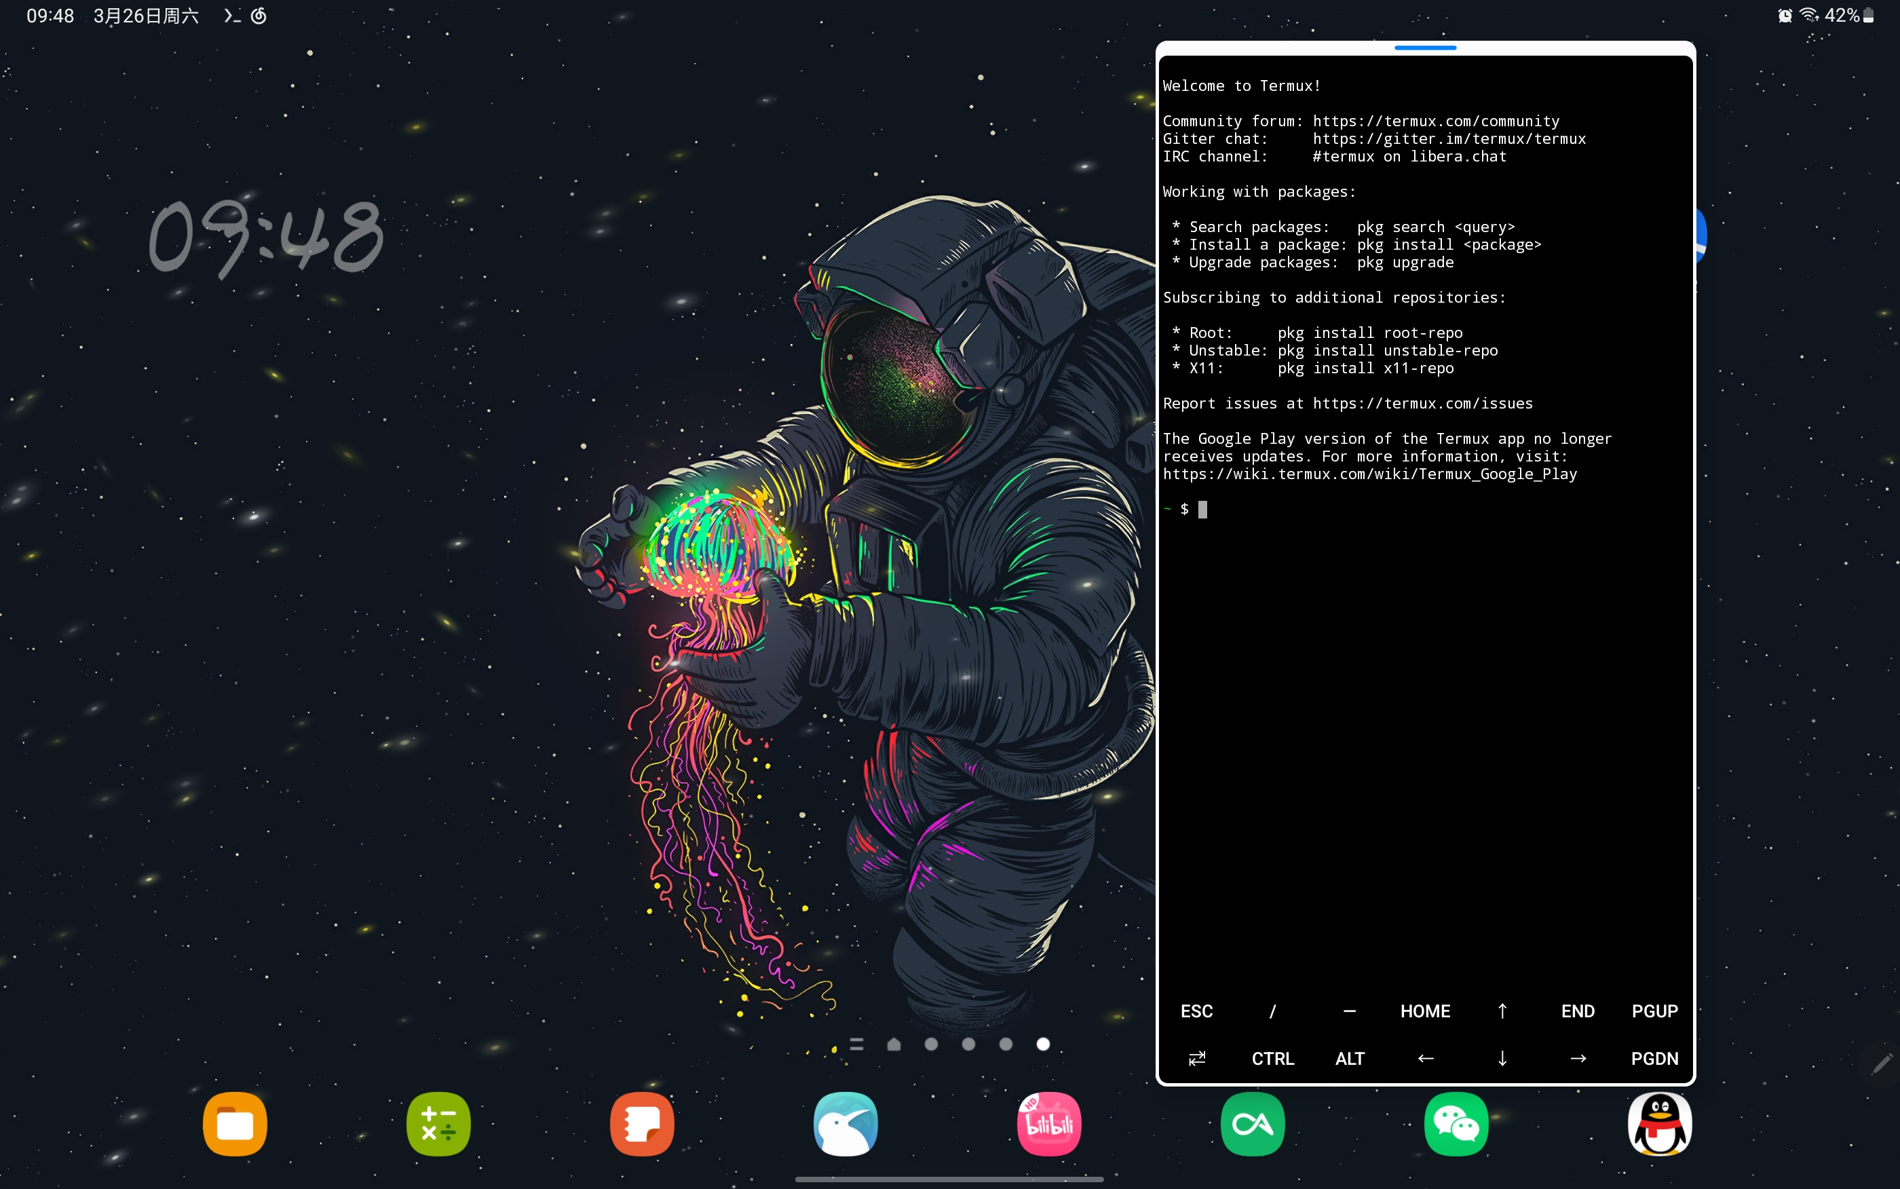This screenshot has height=1189, width=1900.
Task: Tap the right arrow key in Termux
Action: (x=1578, y=1059)
